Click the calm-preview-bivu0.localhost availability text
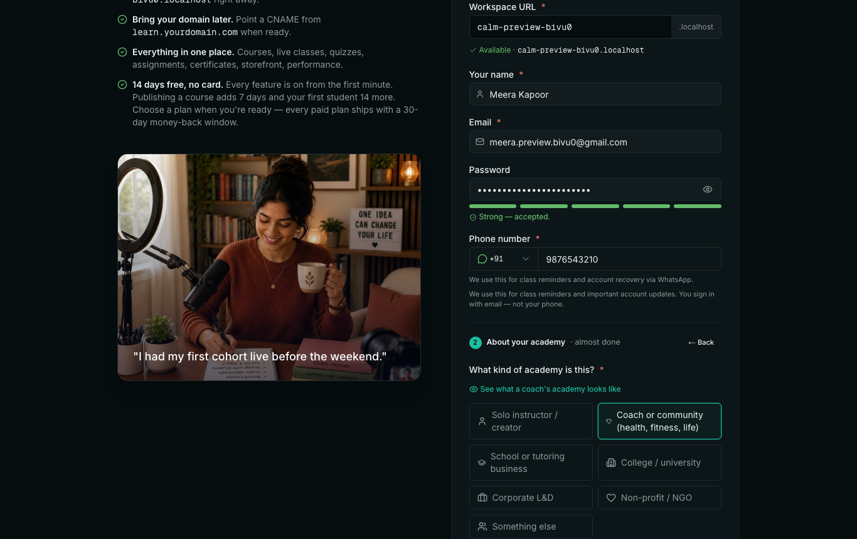 click(x=581, y=50)
